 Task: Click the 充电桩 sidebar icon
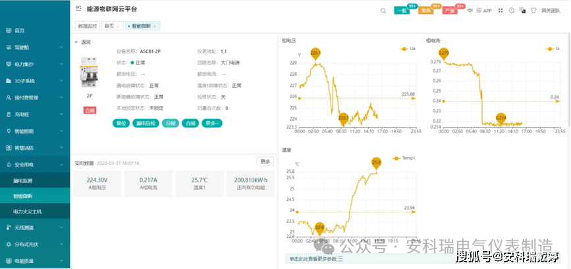[x=9, y=115]
